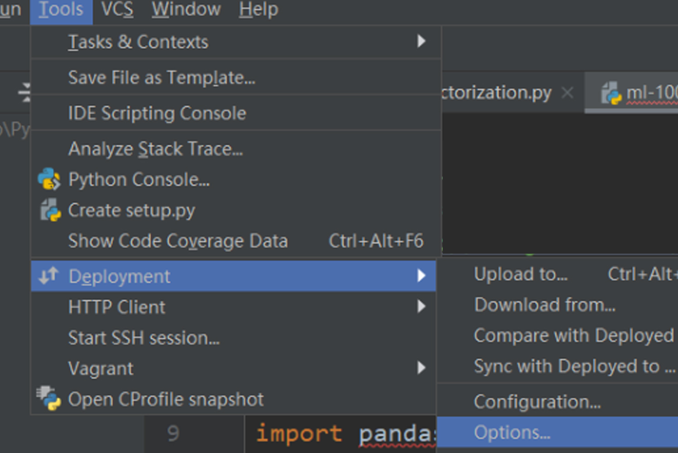Open Vagrant entry

tap(233, 368)
